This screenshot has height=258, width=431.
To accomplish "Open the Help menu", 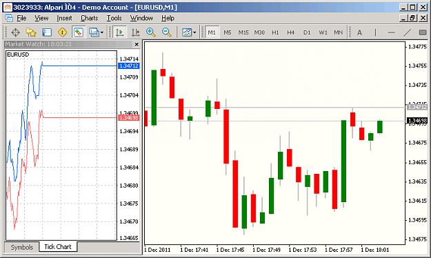I will [168, 18].
